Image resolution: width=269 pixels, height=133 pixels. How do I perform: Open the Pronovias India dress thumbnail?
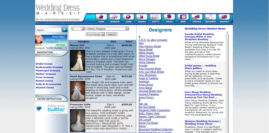pos(77,120)
